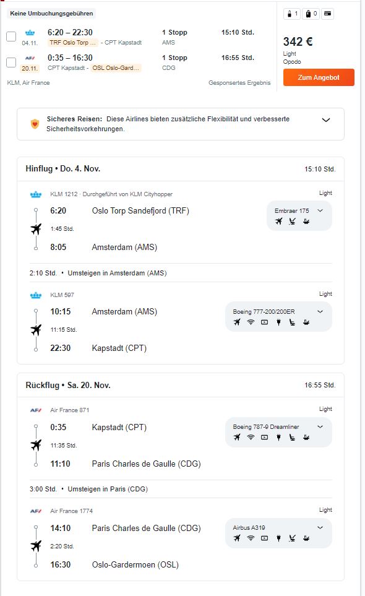The width and height of the screenshot is (365, 596).
Task: Click the Keine Umbuchungsgebühren label
Action: pyautogui.click(x=51, y=13)
